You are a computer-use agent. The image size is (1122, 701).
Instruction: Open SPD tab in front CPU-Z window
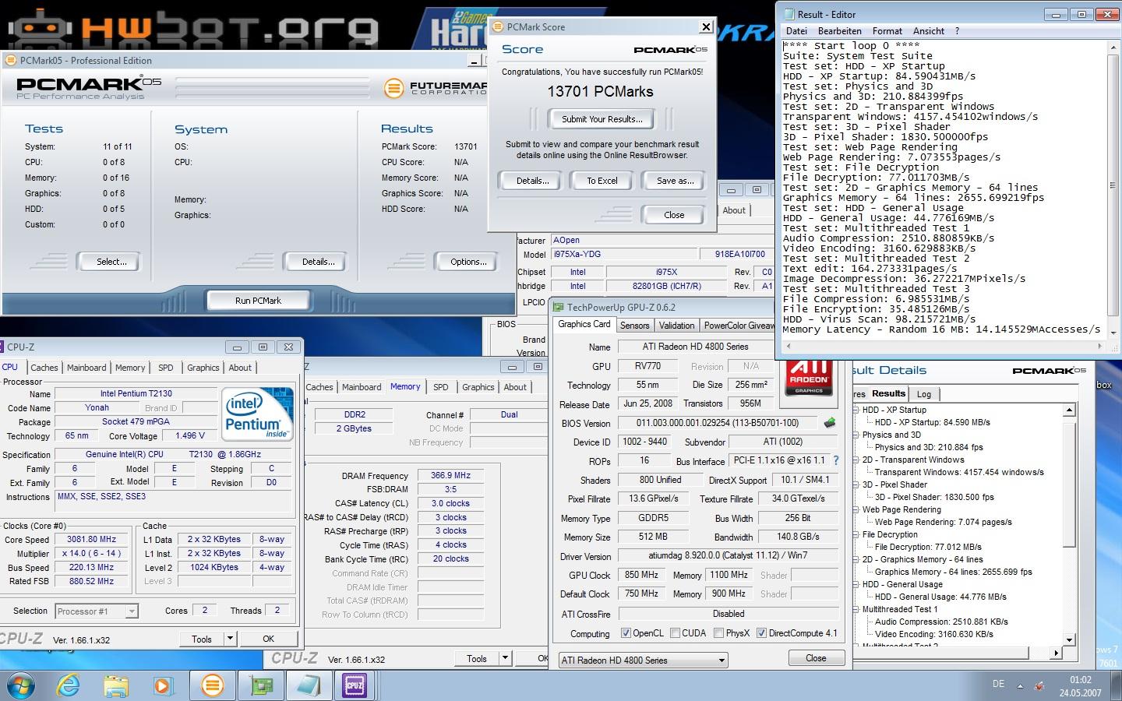[165, 368]
